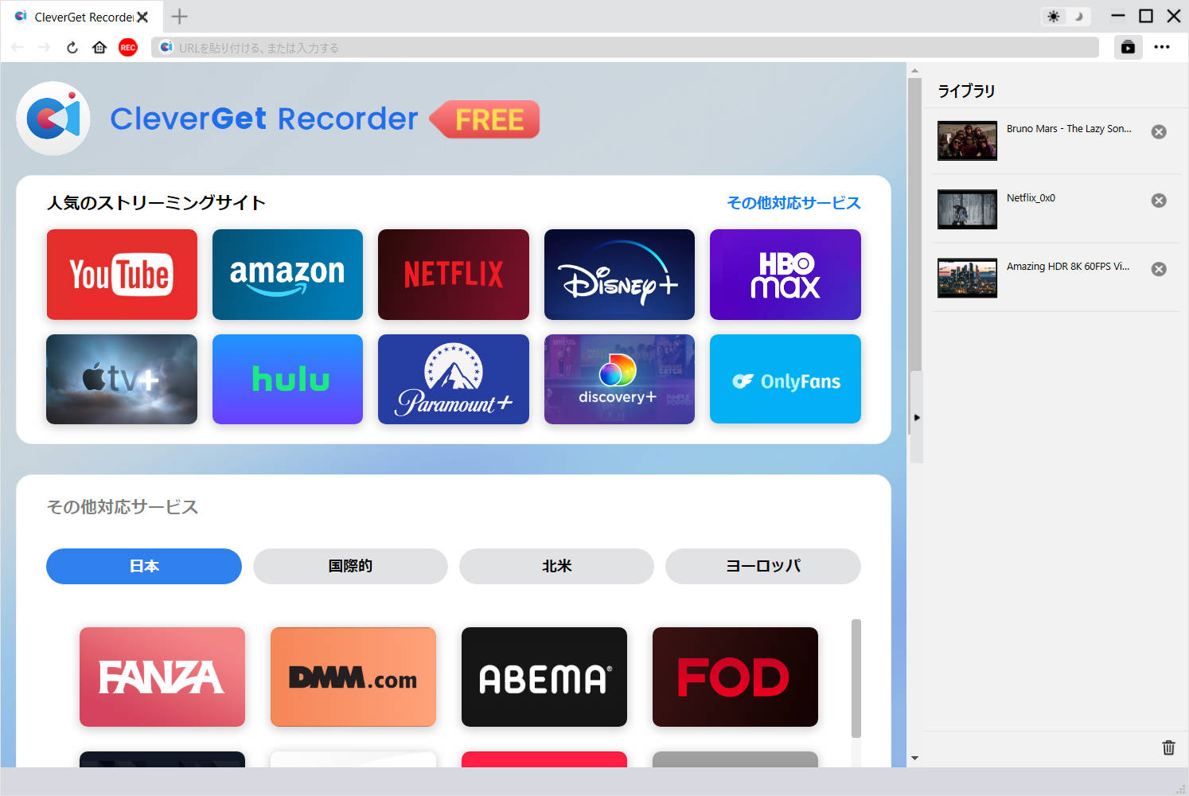This screenshot has width=1189, height=796.
Task: Open the three-dot more options menu
Action: pyautogui.click(x=1162, y=48)
